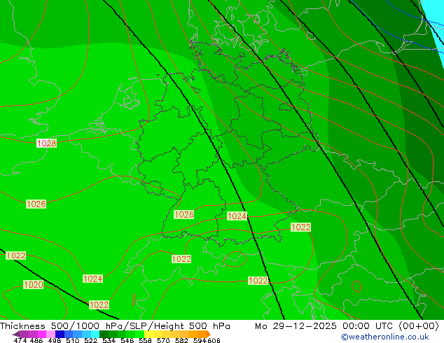Viewport: 444px width, 343px height.
Task: Click the 1028 isobar pressure label
Action: point(46,143)
